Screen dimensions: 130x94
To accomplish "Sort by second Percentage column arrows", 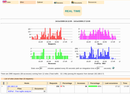I will [x=88, y=83].
